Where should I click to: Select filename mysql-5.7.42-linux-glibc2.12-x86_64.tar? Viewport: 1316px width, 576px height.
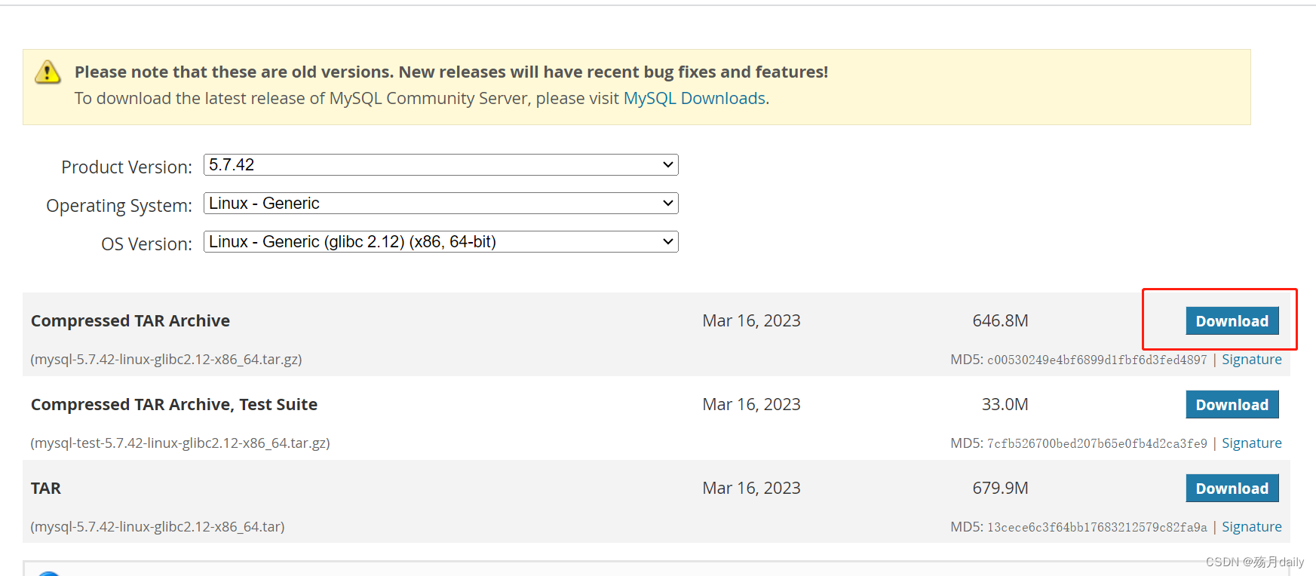click(158, 527)
